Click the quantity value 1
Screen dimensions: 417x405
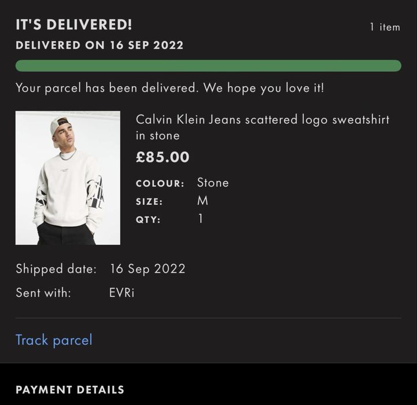coord(201,219)
